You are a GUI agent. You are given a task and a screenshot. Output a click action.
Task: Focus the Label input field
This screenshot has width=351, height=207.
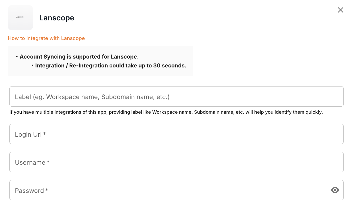[x=176, y=96]
